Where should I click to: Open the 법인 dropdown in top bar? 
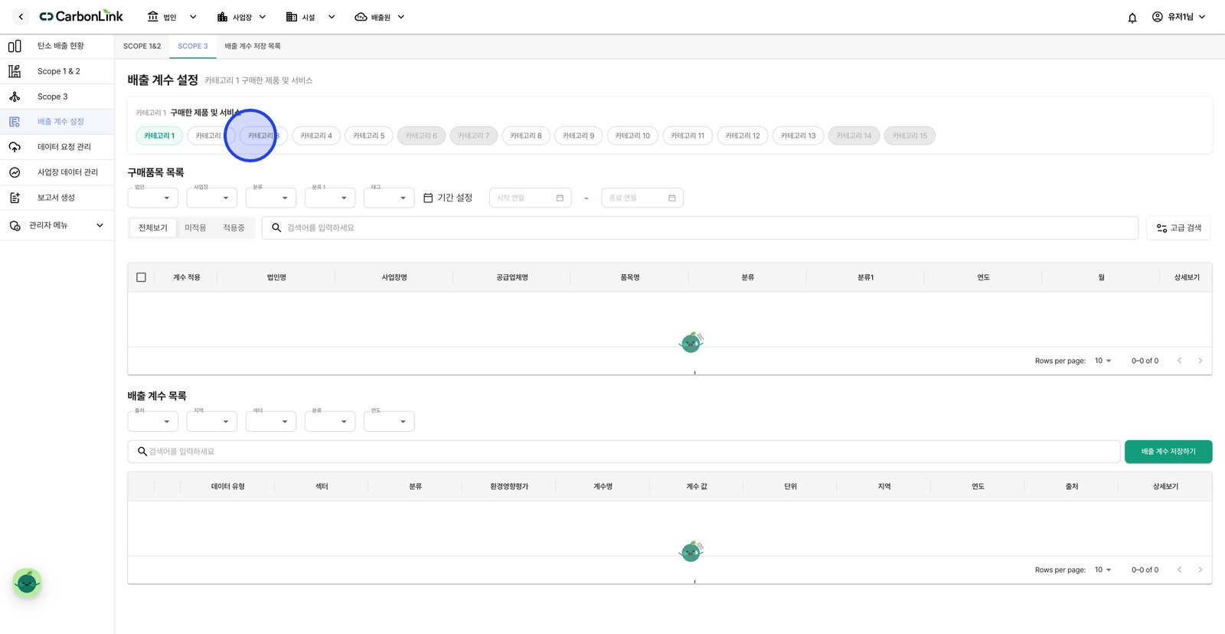coord(172,17)
